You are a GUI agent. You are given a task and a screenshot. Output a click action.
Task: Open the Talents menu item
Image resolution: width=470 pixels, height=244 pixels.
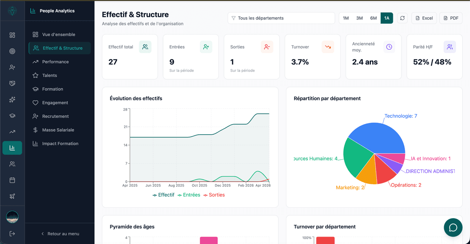[x=49, y=75]
